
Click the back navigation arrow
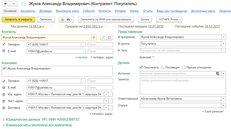coord(6,4)
